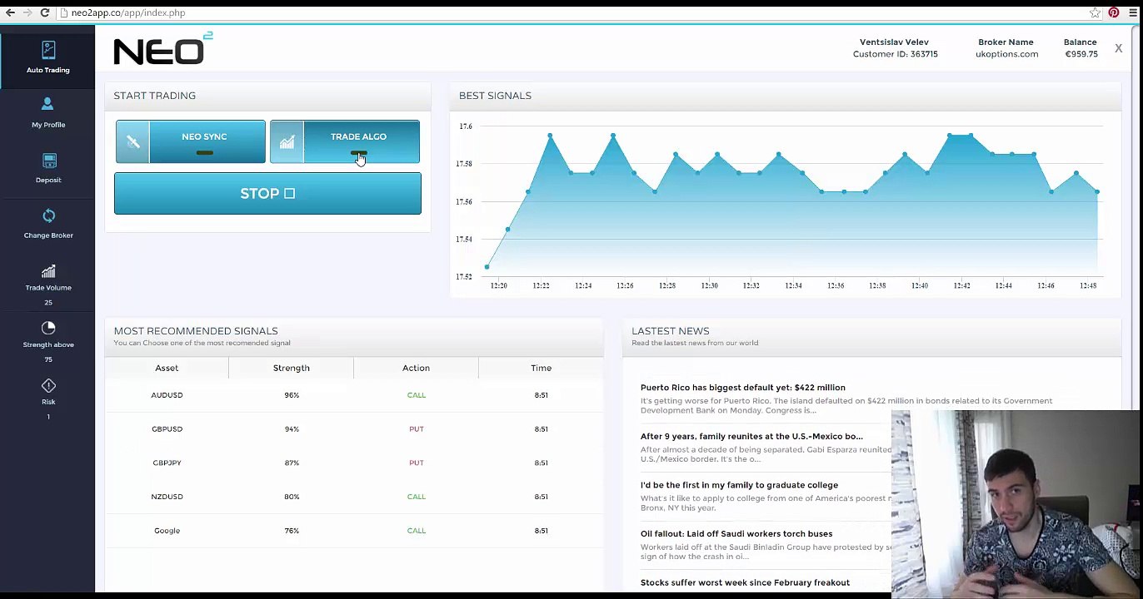This screenshot has height=599, width=1143.
Task: Click the Pinterest extension icon
Action: 1114,12
